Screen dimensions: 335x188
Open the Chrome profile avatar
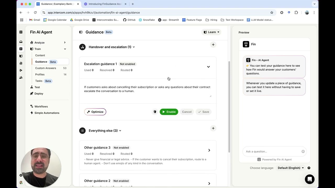[x=307, y=13]
